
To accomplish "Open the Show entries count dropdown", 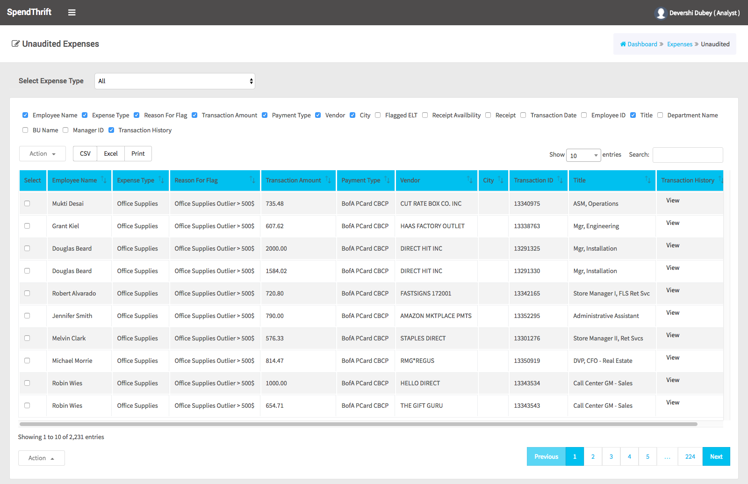I will 583,155.
